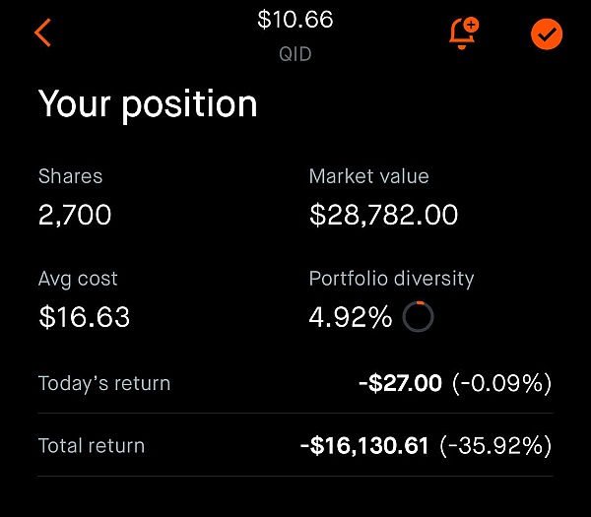Viewport: 591px width, 517px height.
Task: Tap the 2,700 shares value
Action: coord(75,215)
